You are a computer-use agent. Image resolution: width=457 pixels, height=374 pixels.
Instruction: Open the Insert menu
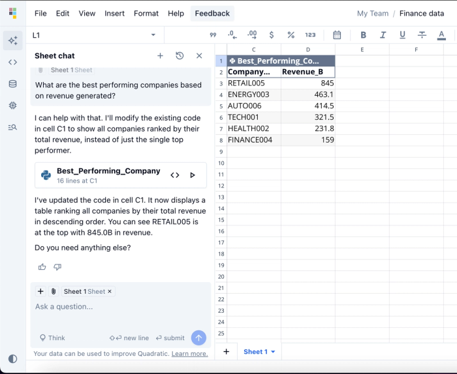coord(114,14)
